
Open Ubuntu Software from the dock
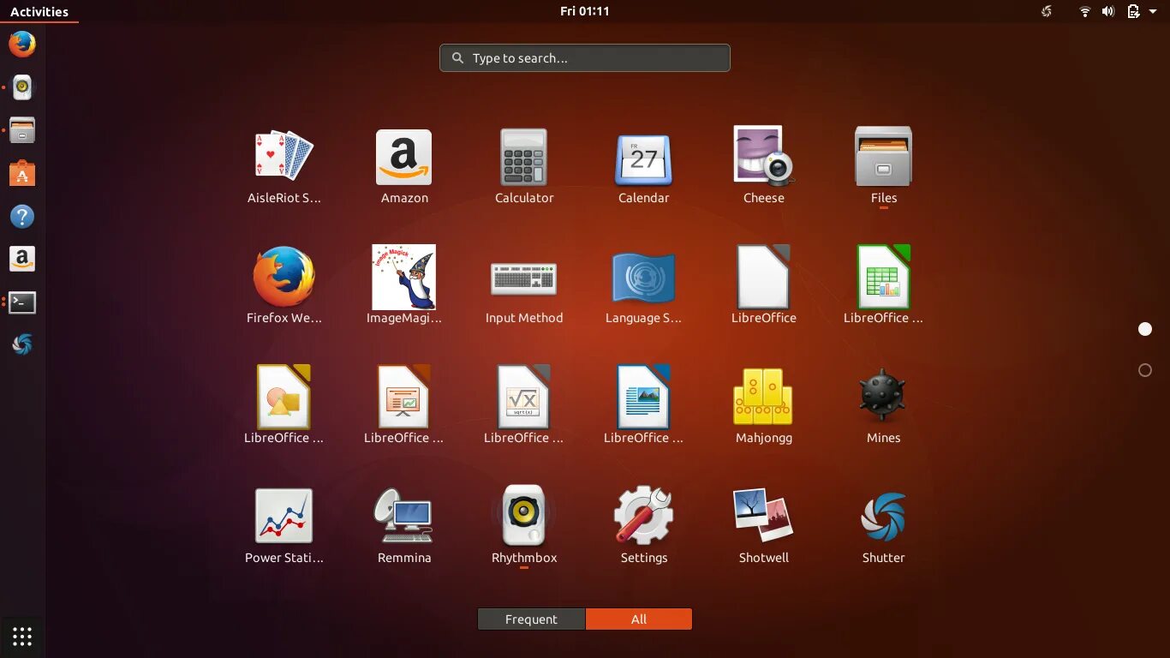click(22, 173)
